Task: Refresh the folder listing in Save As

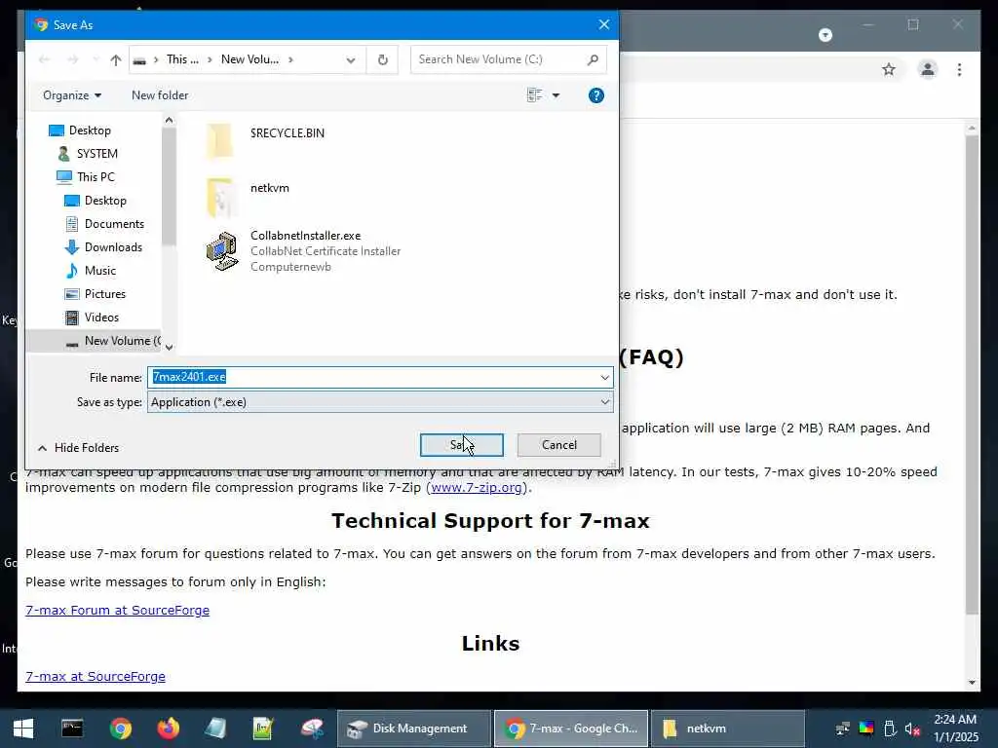Action: point(382,59)
